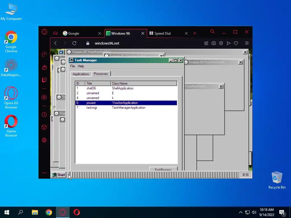Select the taskmgr process row
Image resolution: width=291 pixels, height=218 pixels.
126,108
